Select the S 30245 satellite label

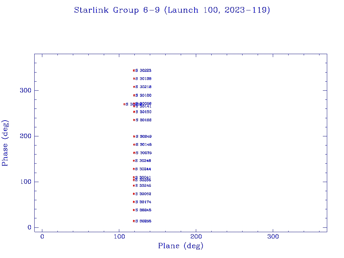[x=143, y=185]
